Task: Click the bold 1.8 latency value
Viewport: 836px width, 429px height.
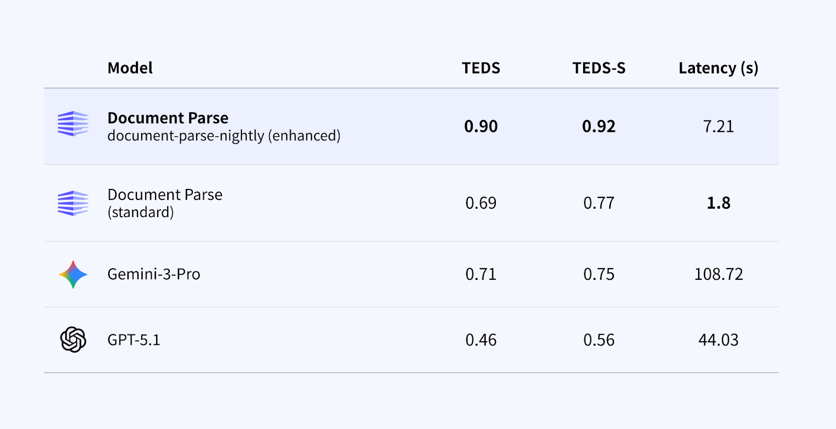Action: [x=718, y=203]
